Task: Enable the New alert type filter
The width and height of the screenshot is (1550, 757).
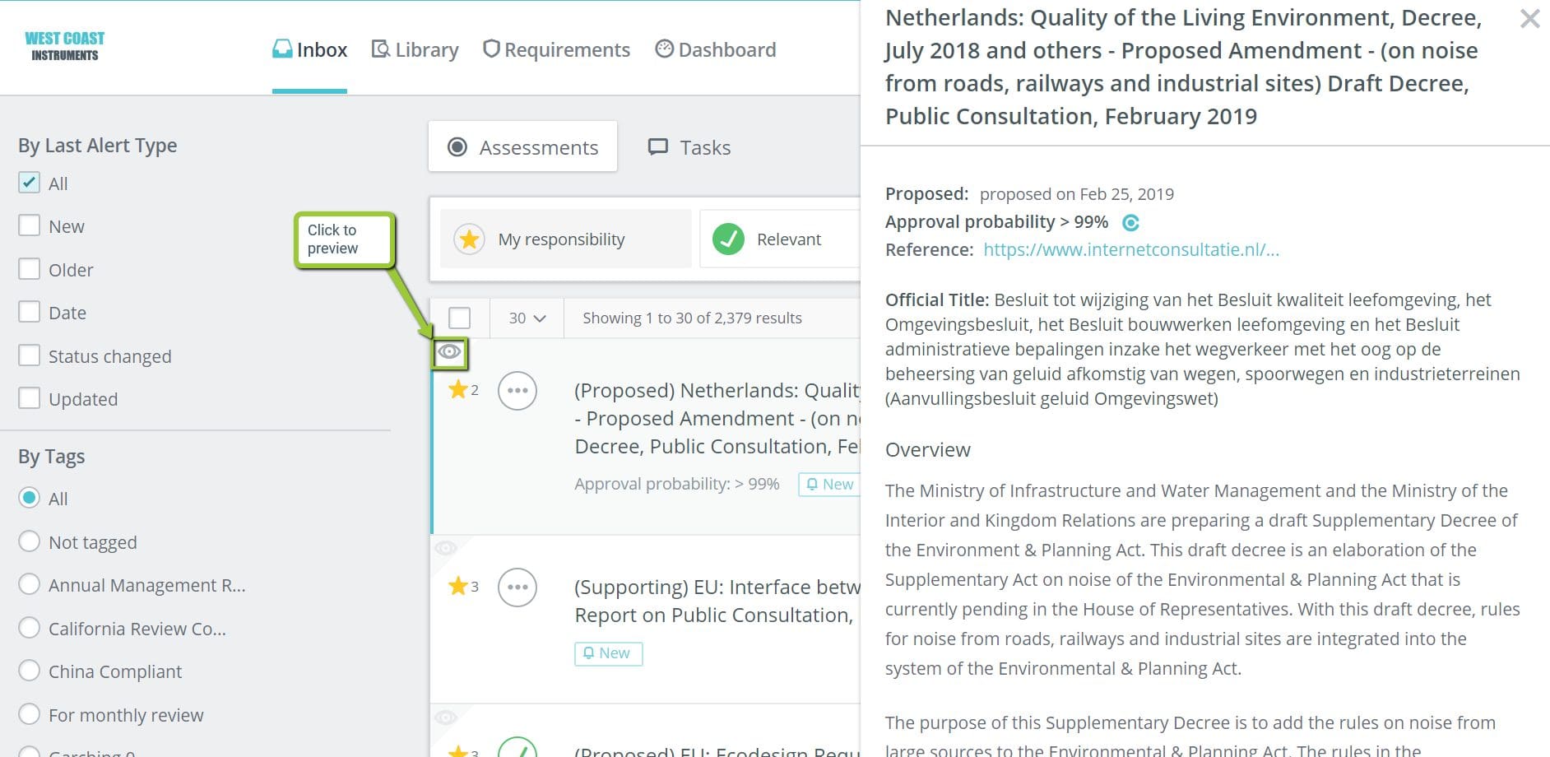Action: 30,224
